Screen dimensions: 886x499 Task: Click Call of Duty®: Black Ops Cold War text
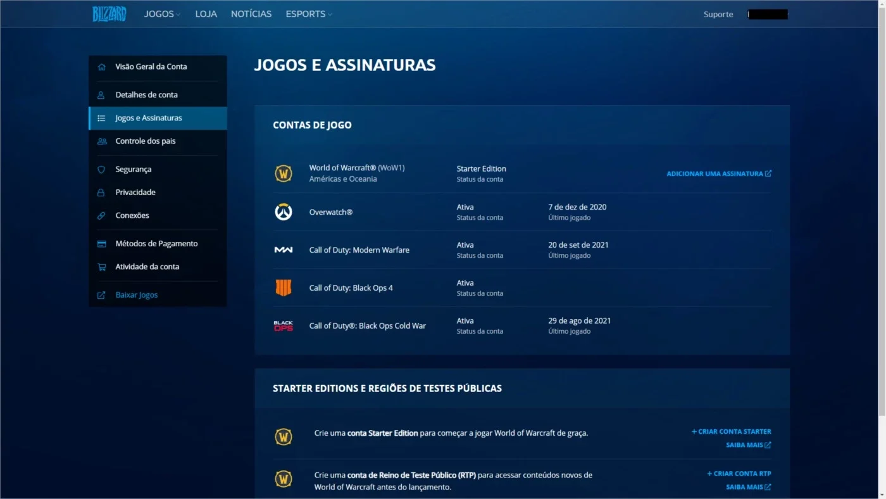367,326
